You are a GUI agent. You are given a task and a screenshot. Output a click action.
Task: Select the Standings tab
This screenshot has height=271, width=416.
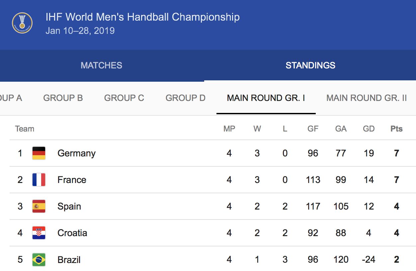pyautogui.click(x=310, y=65)
